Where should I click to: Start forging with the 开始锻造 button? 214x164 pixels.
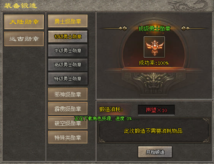click(155, 152)
